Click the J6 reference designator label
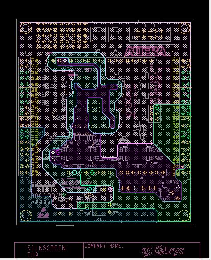The height and width of the screenshot is (260, 211). [129, 183]
